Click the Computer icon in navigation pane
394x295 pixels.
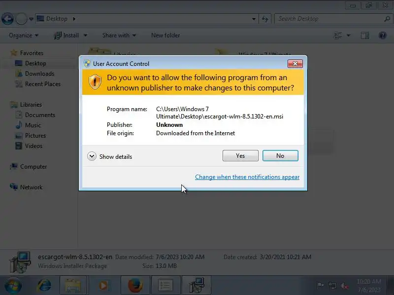(x=14, y=166)
